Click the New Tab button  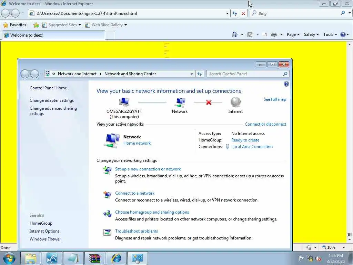[110, 36]
